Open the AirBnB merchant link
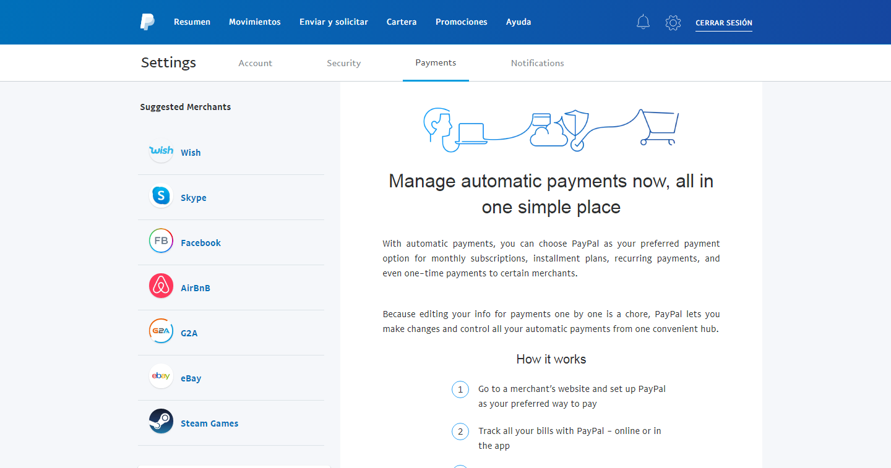This screenshot has width=891, height=468. coord(196,288)
